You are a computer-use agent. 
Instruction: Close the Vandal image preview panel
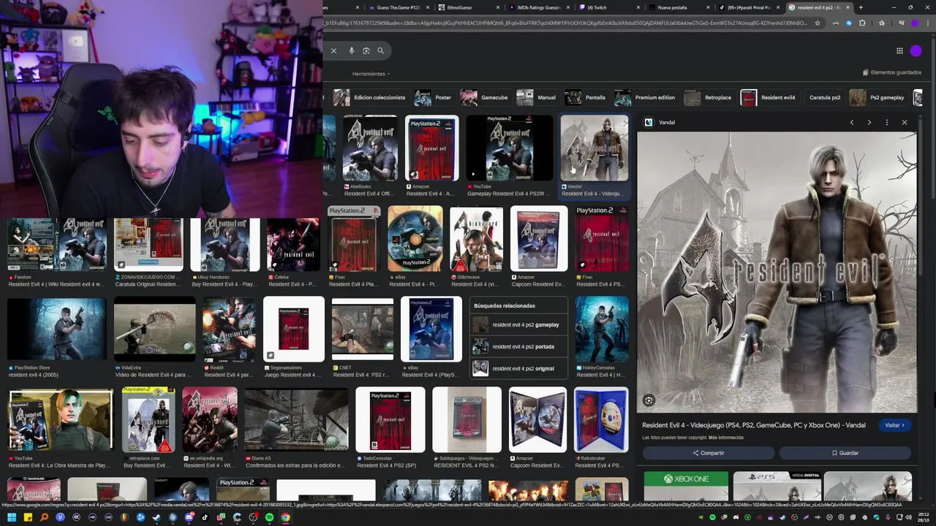(x=905, y=122)
